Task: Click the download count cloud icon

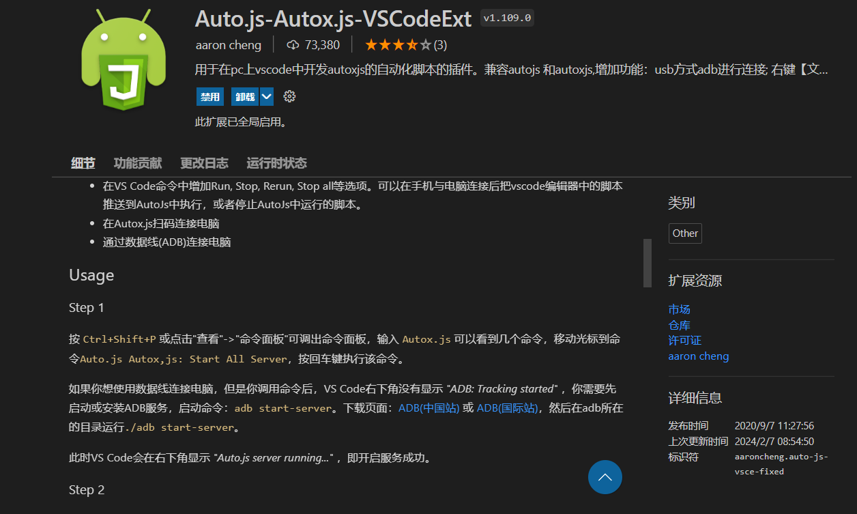Action: point(293,45)
